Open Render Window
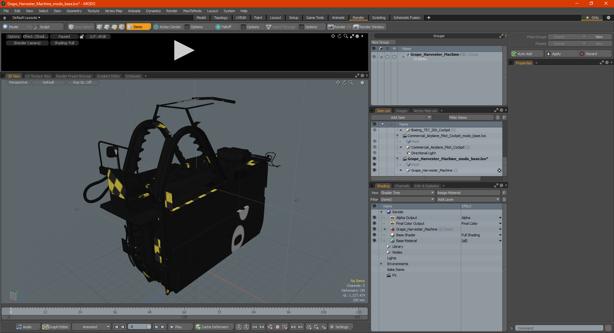The image size is (614, 333). (369, 27)
